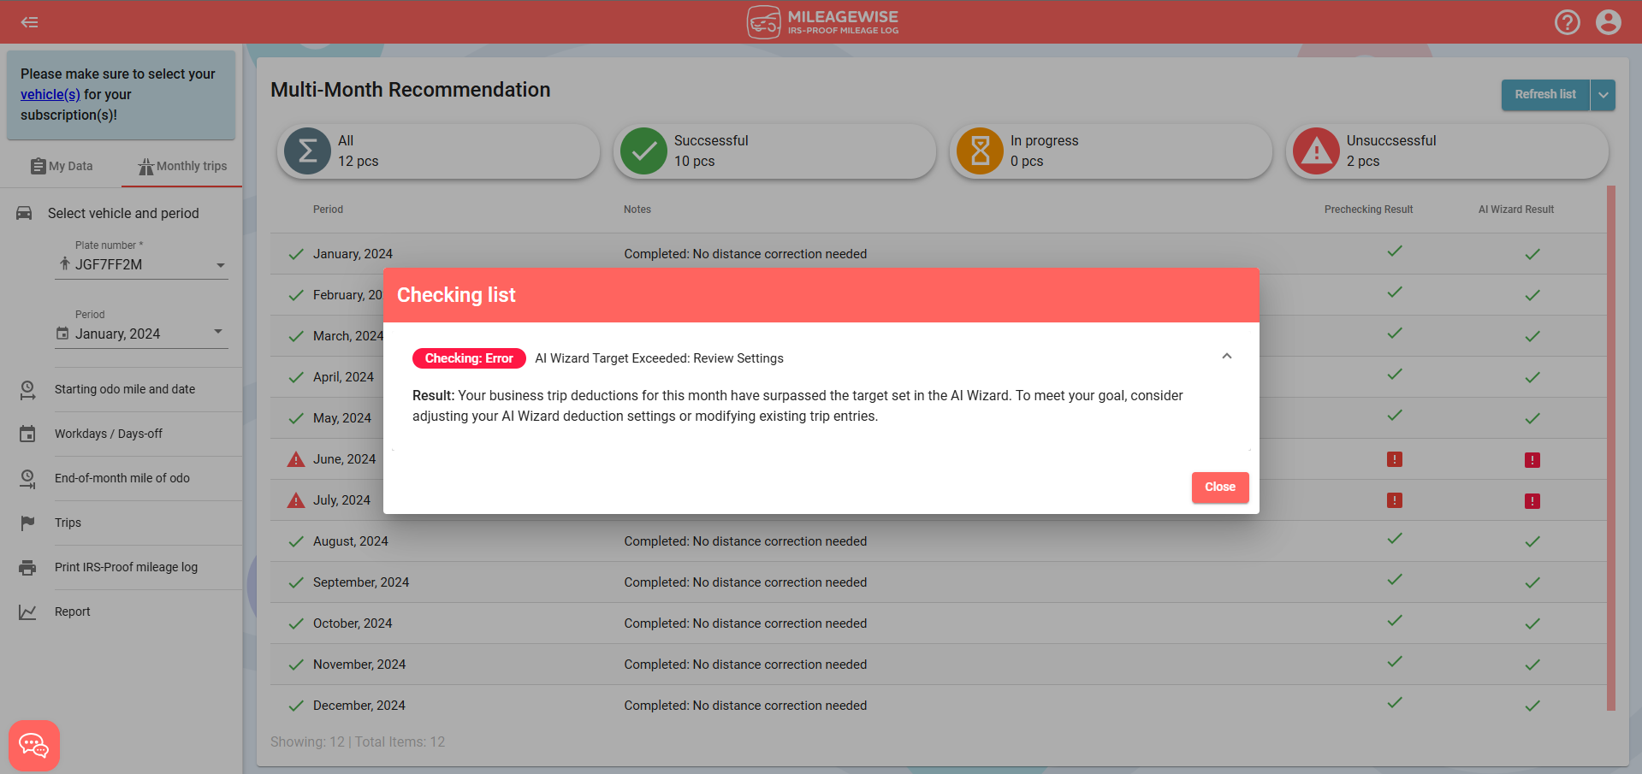1642x774 pixels.
Task: Filter by In progress 0 pcs
Action: (x=1111, y=151)
